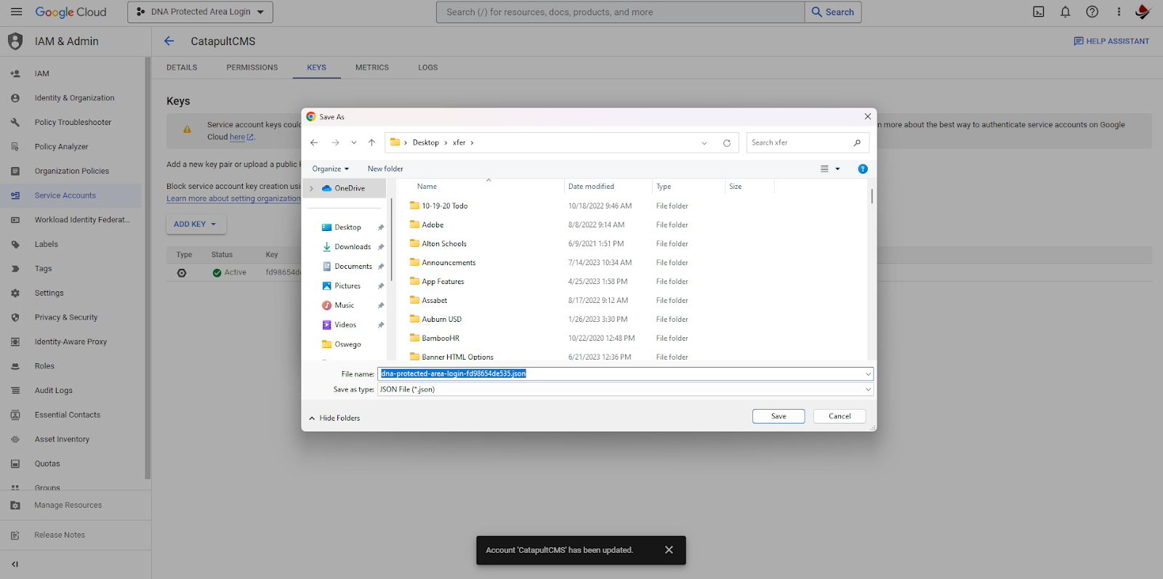Screen dimensions: 1163x579
Task: Click Back arrow in Save As dialog
Action: (314, 142)
